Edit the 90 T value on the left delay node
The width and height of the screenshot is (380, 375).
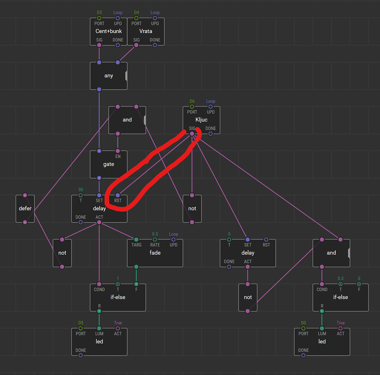coord(81,190)
